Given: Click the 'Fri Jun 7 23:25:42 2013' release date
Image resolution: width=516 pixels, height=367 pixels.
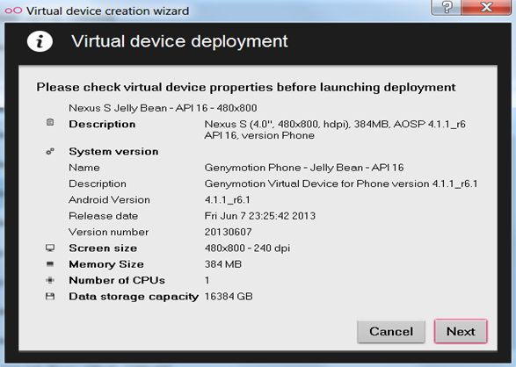Looking at the screenshot, I should click(x=260, y=216).
